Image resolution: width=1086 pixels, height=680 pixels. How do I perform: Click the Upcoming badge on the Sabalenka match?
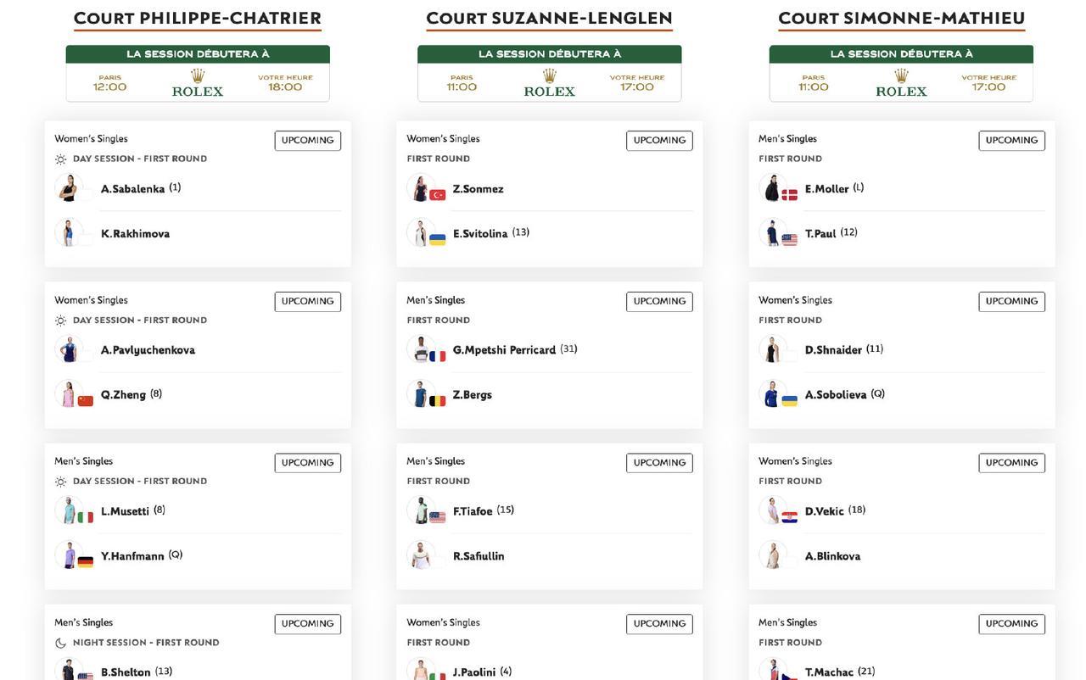click(308, 141)
